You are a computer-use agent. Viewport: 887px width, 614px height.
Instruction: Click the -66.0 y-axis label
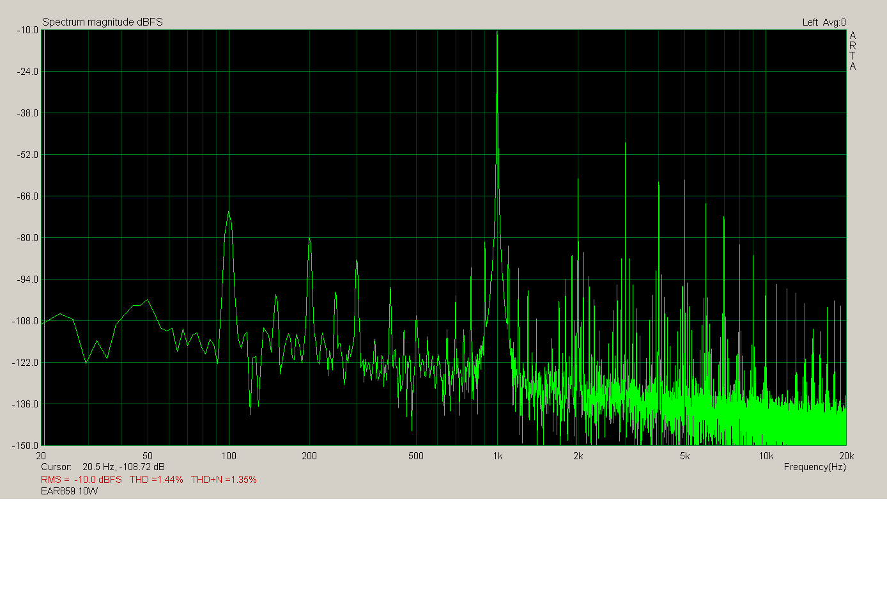point(27,196)
